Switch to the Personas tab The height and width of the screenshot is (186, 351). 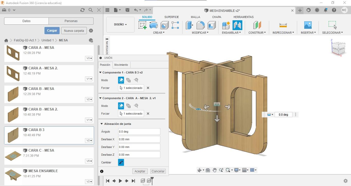(x=71, y=21)
